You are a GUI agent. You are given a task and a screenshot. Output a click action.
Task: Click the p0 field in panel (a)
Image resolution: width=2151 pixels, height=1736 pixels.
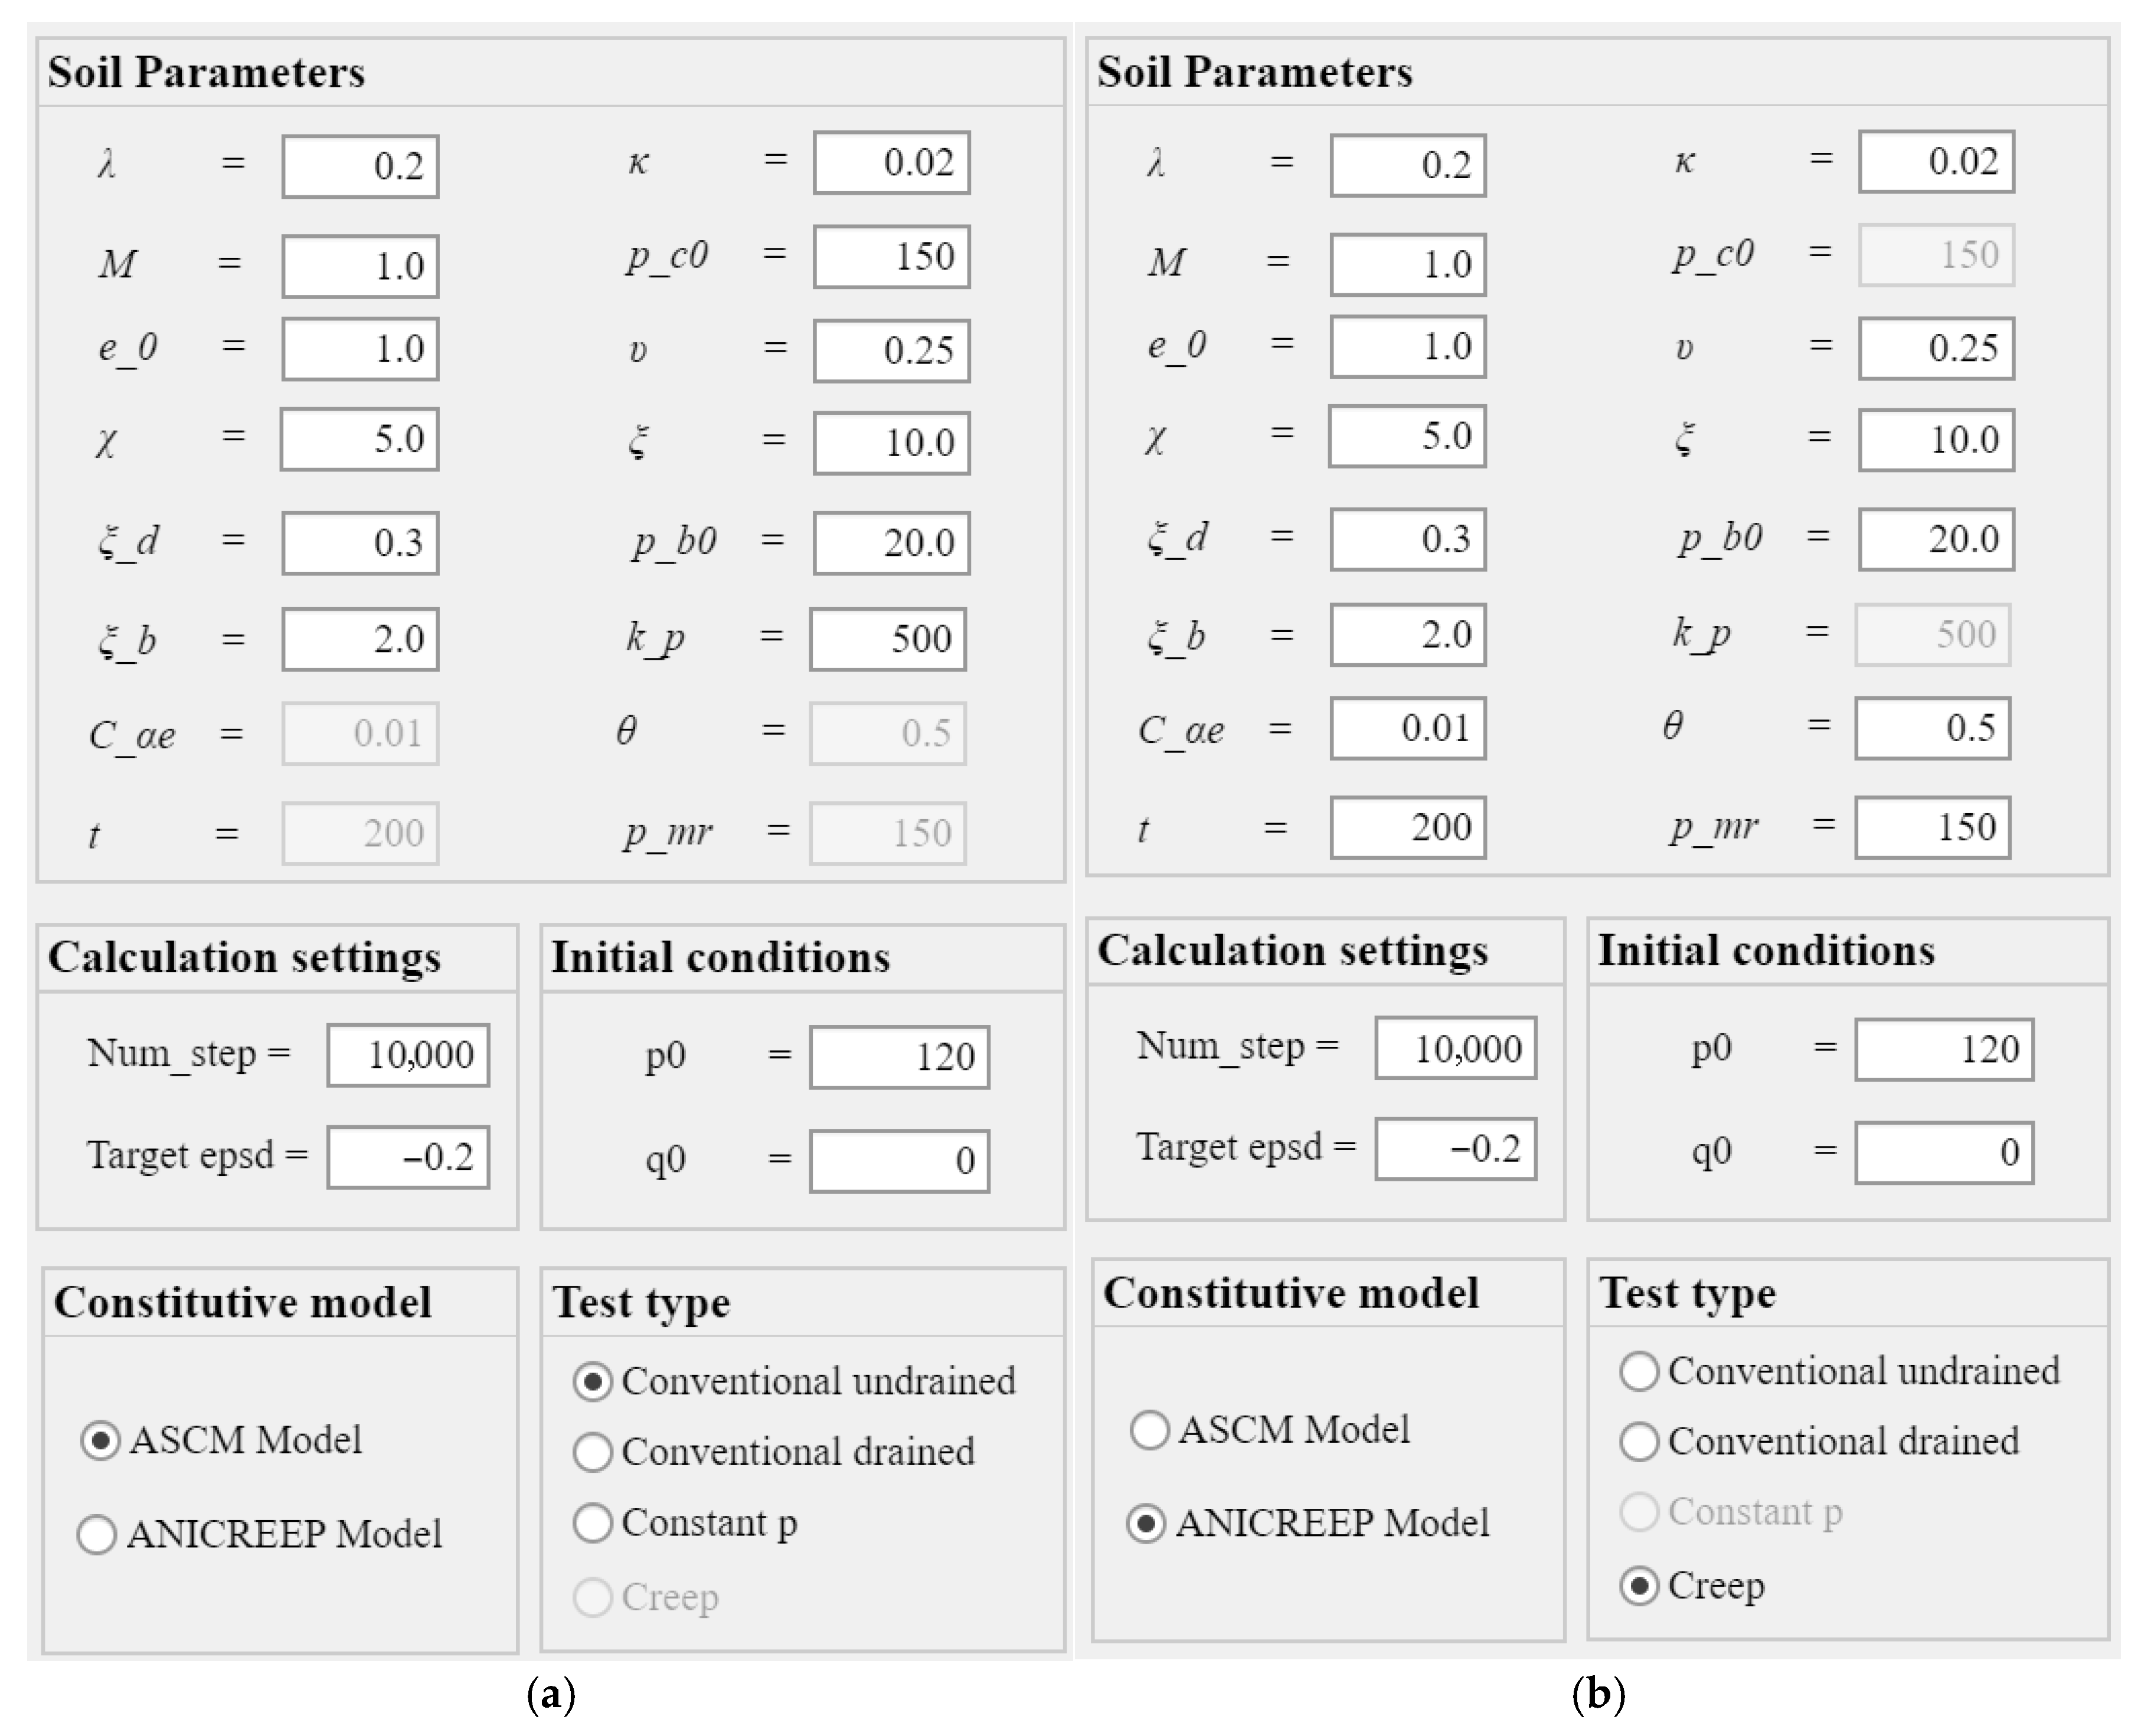tap(900, 1057)
